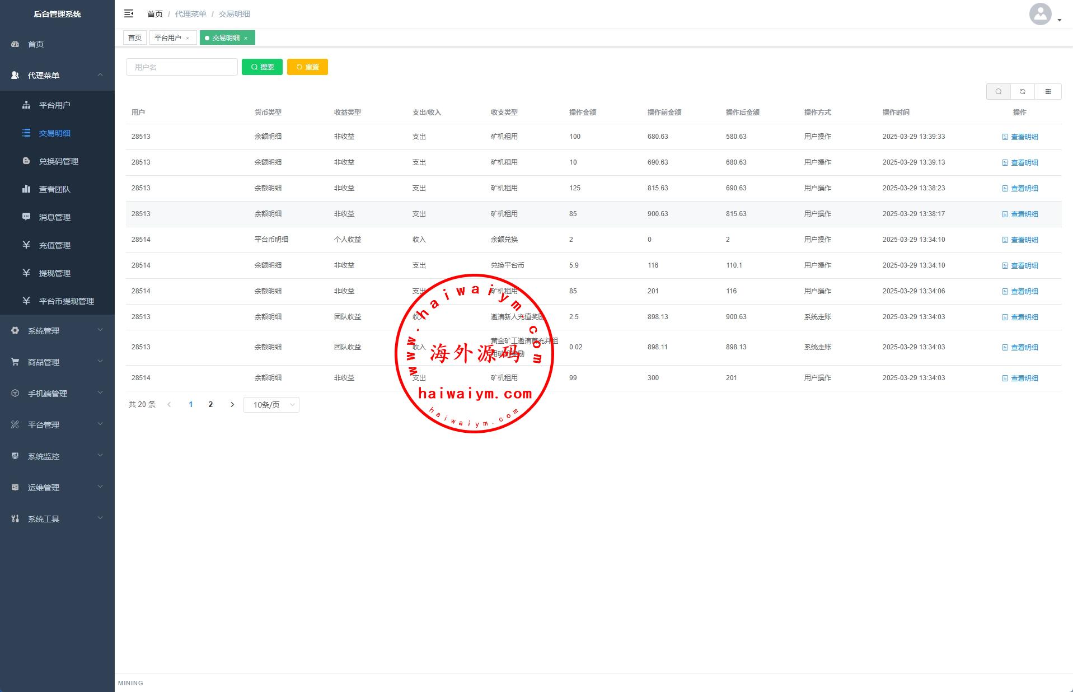
Task: Collapse the 代理菜单 section
Action: coord(57,76)
